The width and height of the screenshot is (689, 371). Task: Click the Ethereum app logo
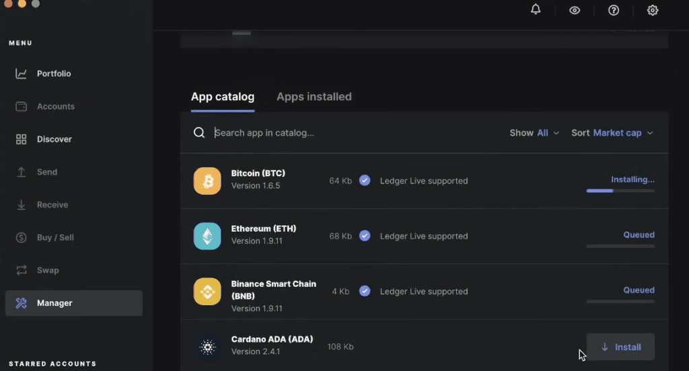(207, 236)
